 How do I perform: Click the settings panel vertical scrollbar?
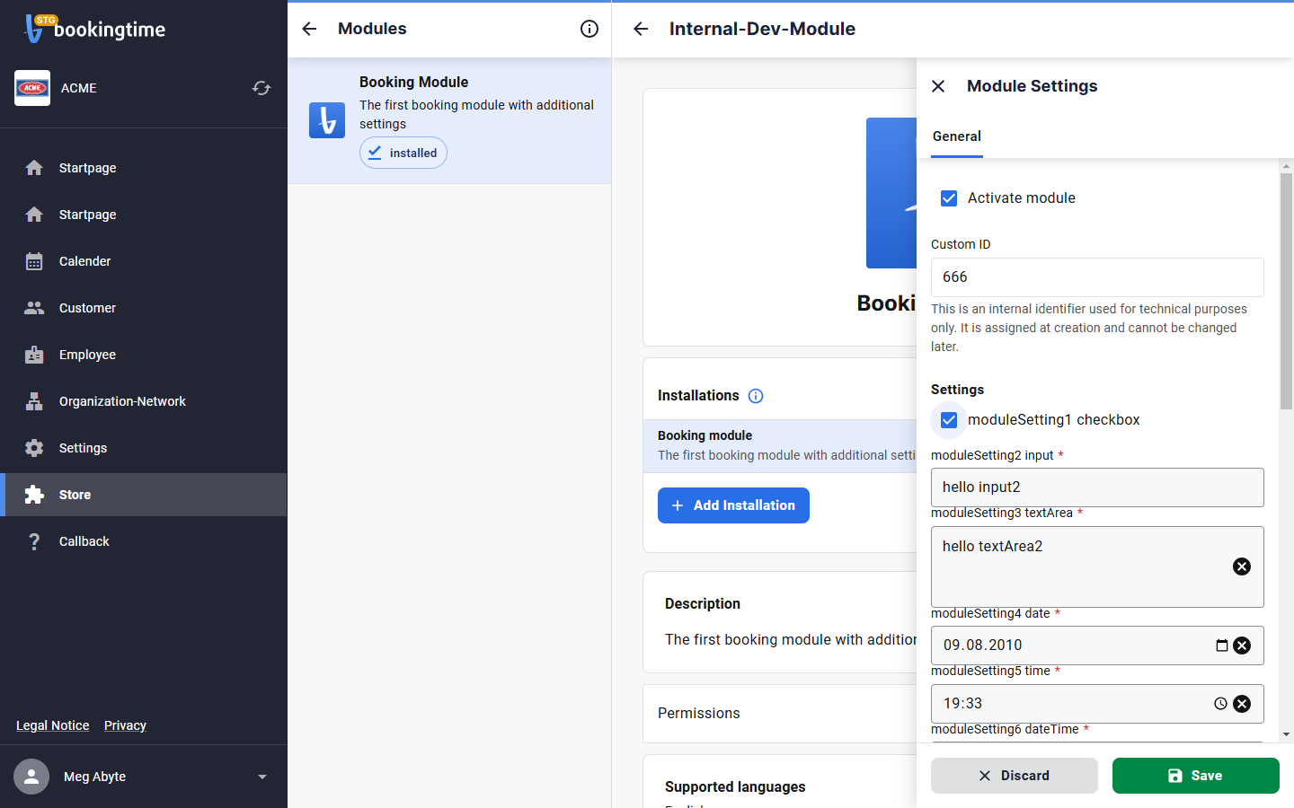point(1287,290)
